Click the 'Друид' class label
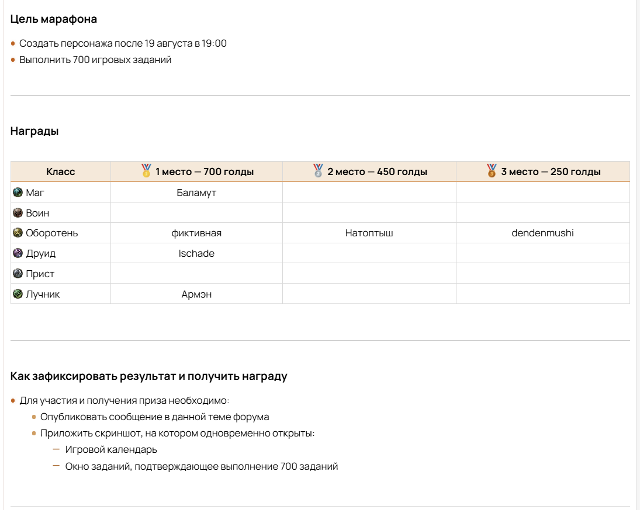Viewport: 640px width, 510px height. pyautogui.click(x=40, y=253)
